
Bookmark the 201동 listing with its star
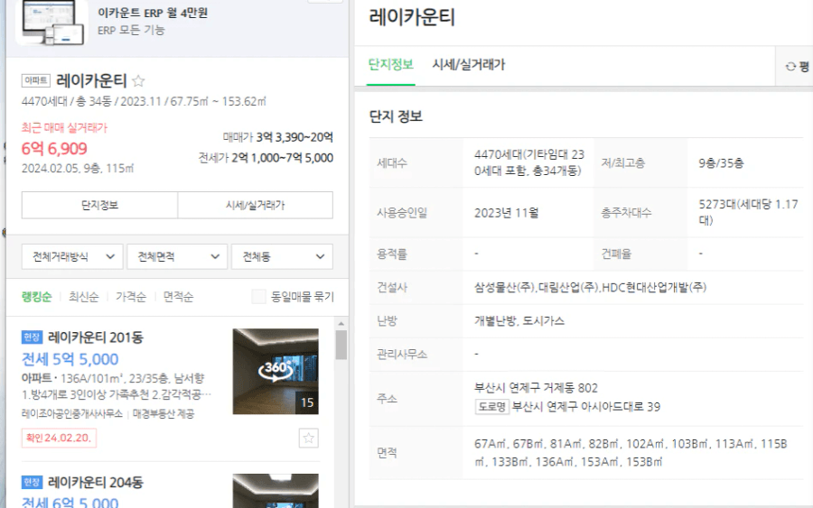coord(309,439)
